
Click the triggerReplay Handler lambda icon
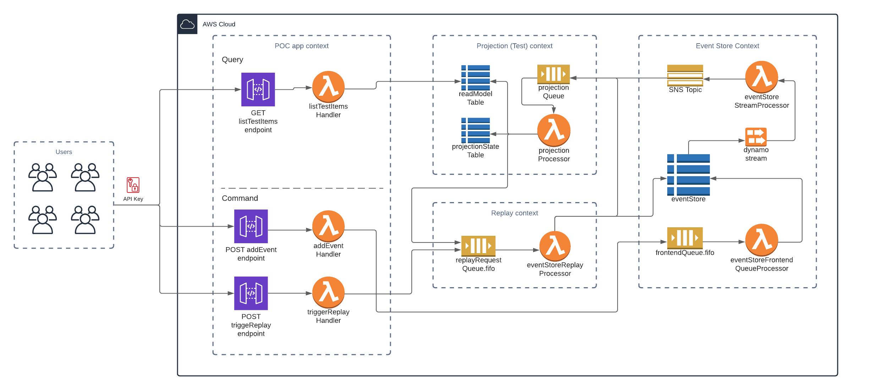tap(328, 292)
